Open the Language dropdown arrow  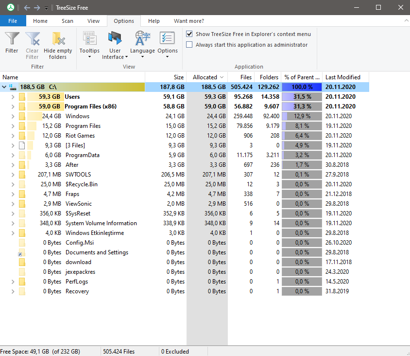[142, 57]
